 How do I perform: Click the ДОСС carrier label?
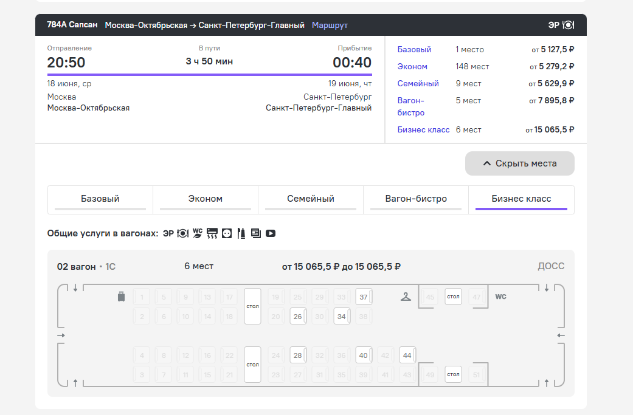551,266
